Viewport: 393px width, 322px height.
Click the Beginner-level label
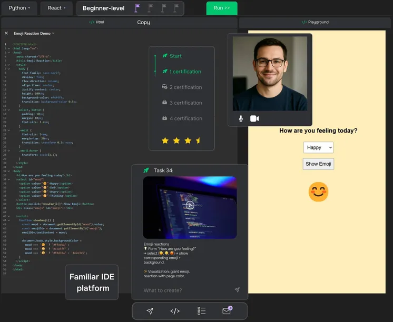[103, 8]
